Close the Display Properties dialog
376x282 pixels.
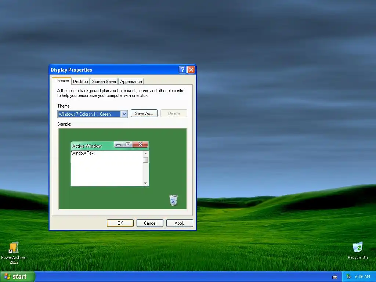191,70
